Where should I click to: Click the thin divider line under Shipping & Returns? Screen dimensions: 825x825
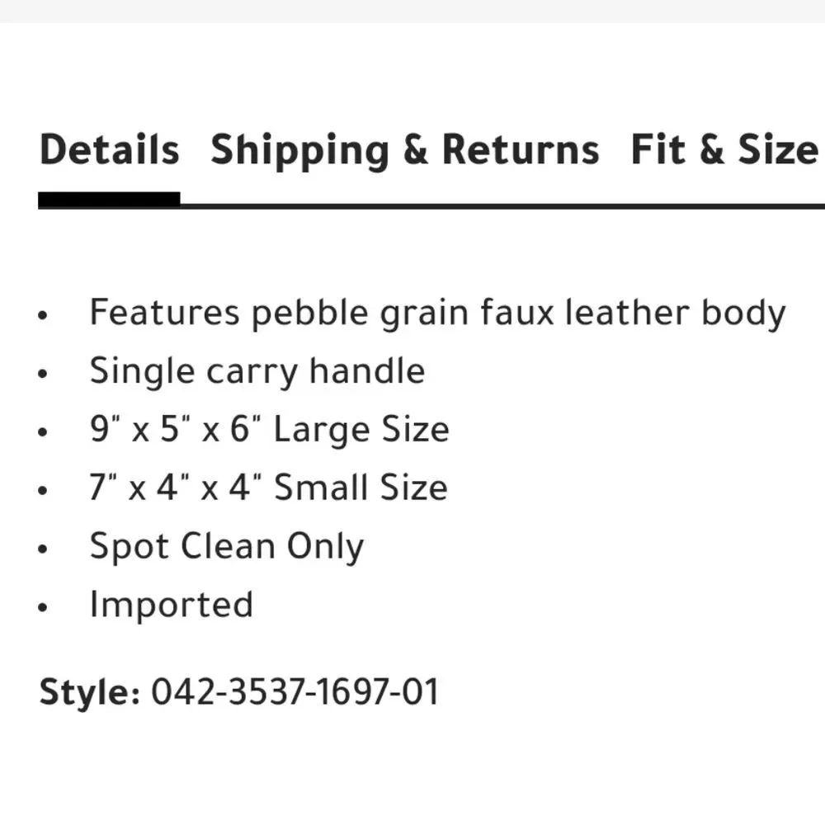coord(404,206)
